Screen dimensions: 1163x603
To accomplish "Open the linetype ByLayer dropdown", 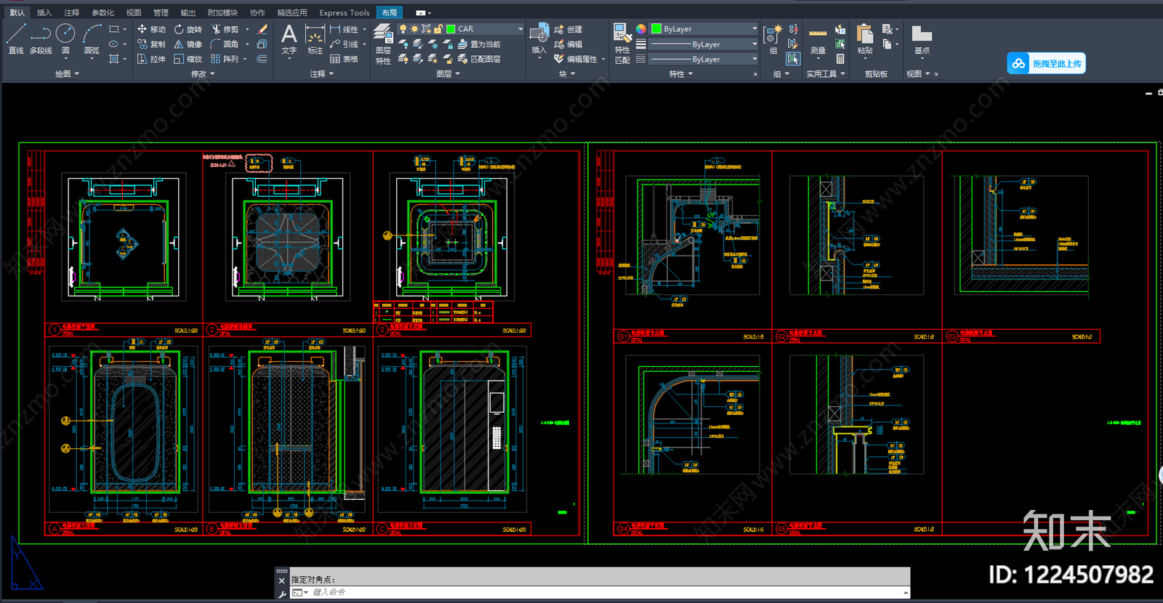I will pyautogui.click(x=754, y=60).
